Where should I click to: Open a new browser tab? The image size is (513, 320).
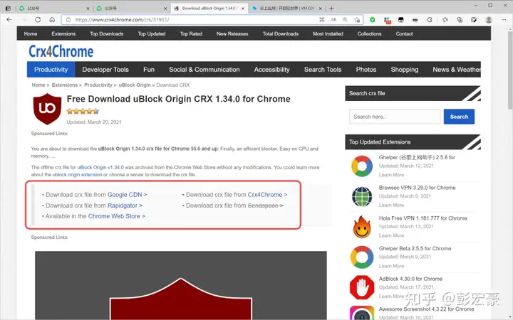click(x=331, y=8)
